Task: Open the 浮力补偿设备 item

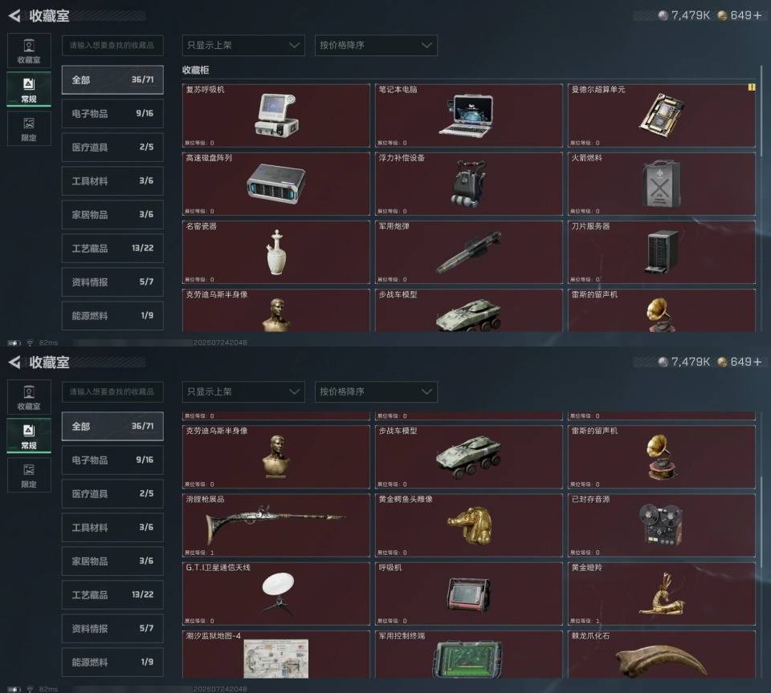Action: (468, 184)
